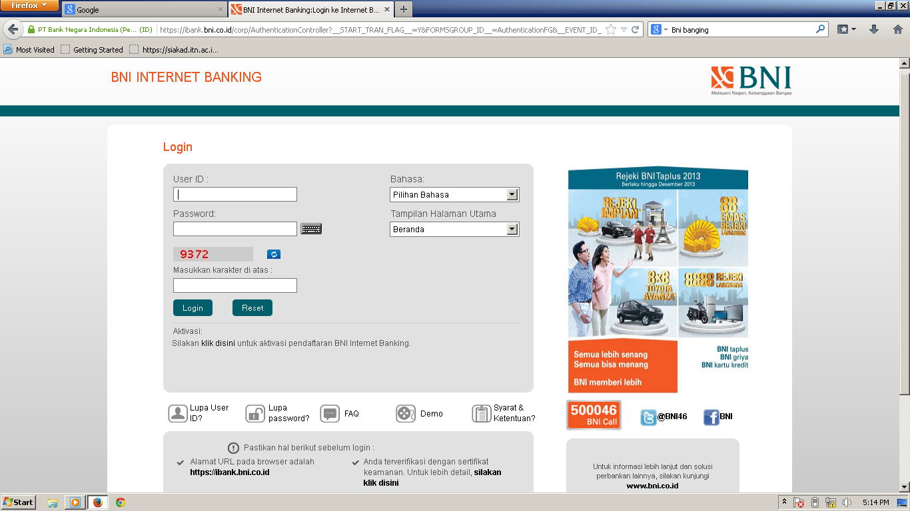Open the silakan klik disini certificate link

pyautogui.click(x=432, y=478)
